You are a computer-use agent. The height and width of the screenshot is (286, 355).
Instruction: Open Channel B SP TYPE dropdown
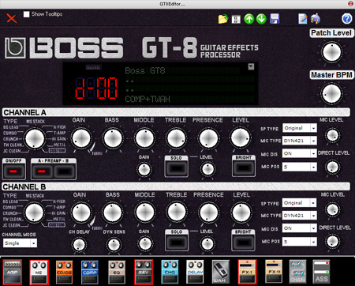point(300,203)
